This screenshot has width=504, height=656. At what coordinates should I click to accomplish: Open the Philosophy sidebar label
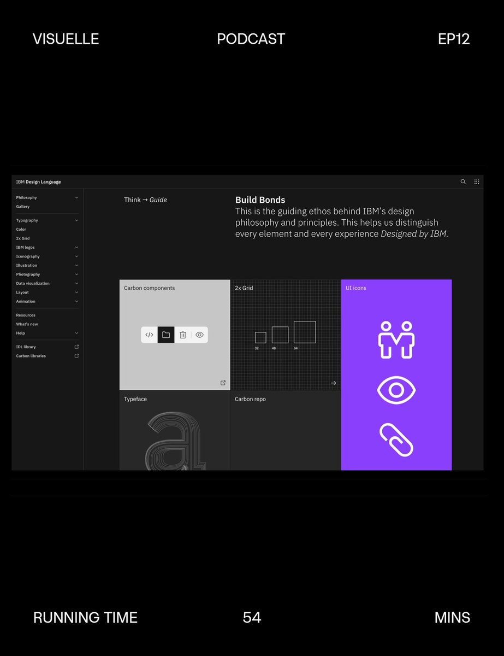click(27, 197)
